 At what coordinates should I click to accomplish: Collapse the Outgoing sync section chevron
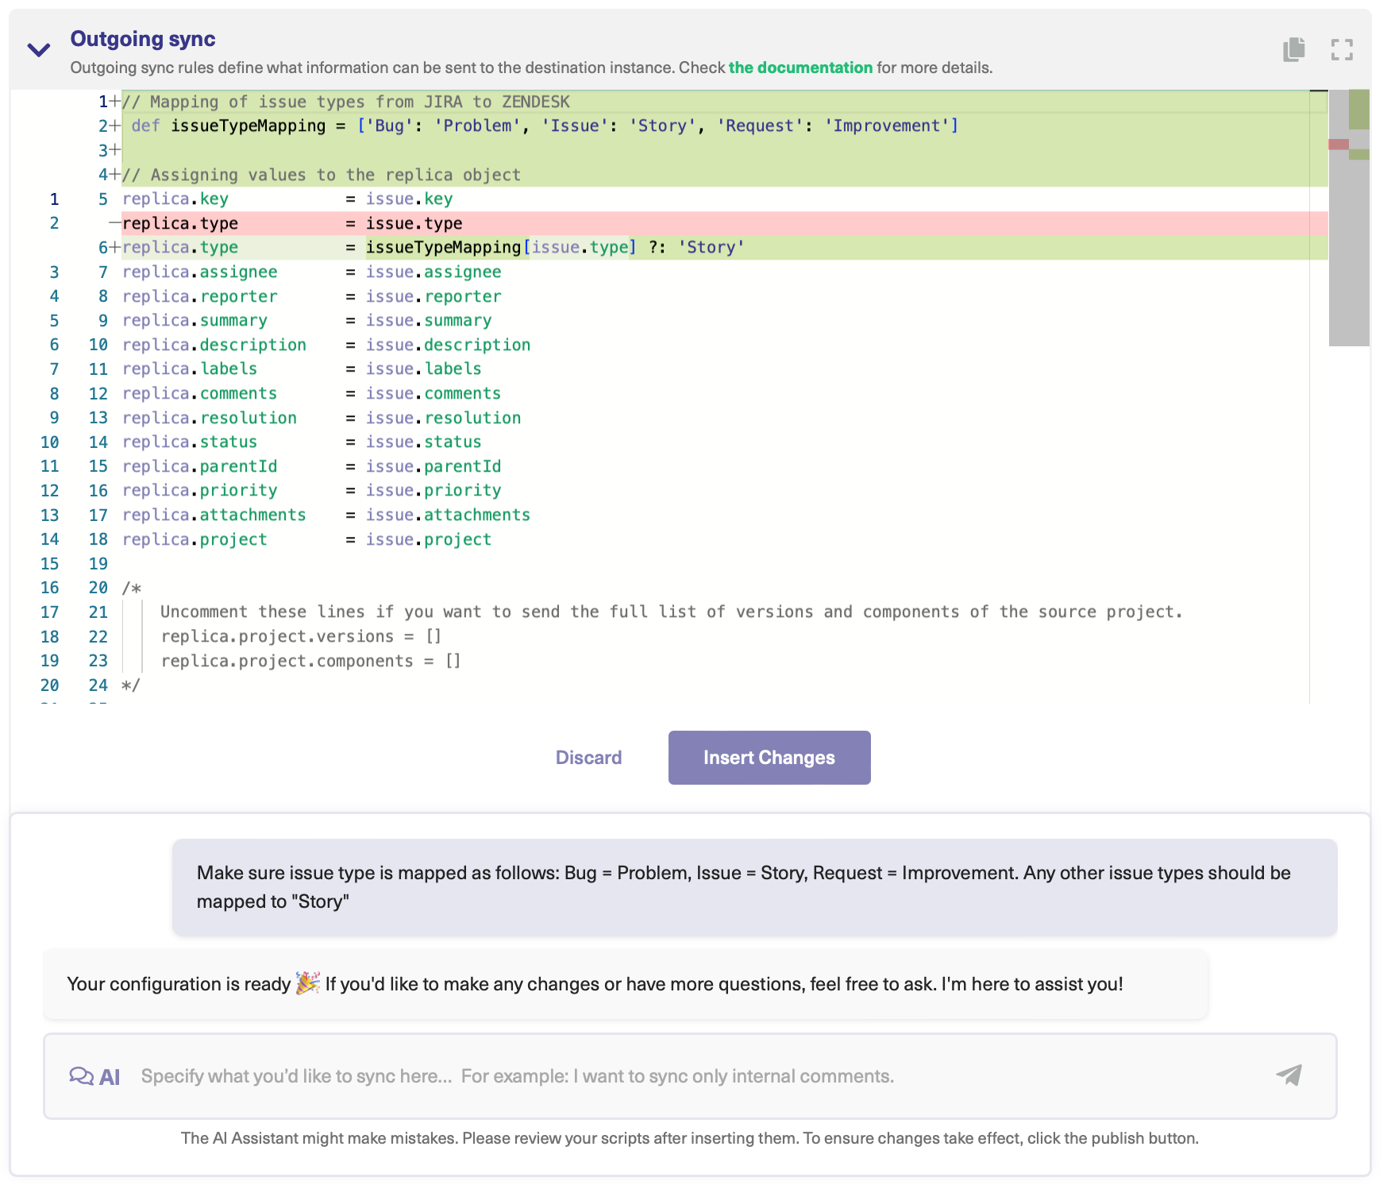point(37,50)
